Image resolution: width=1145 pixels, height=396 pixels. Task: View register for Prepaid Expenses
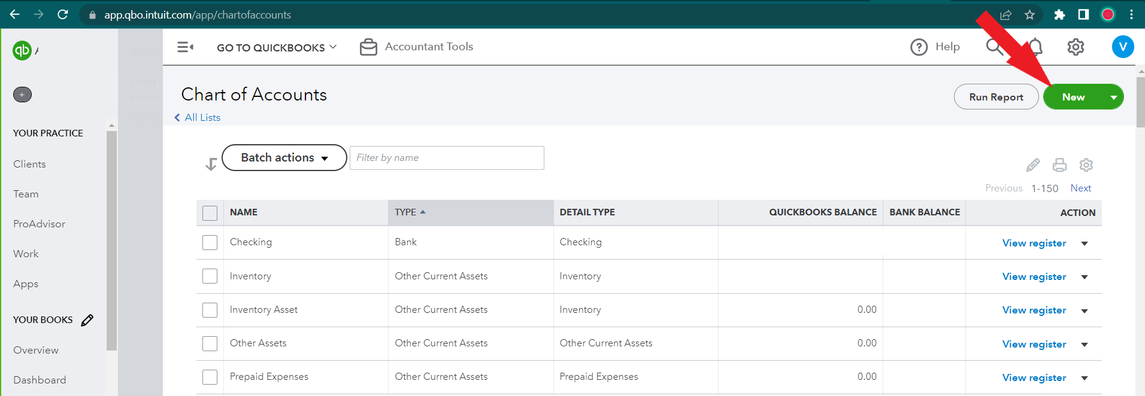(x=1034, y=377)
